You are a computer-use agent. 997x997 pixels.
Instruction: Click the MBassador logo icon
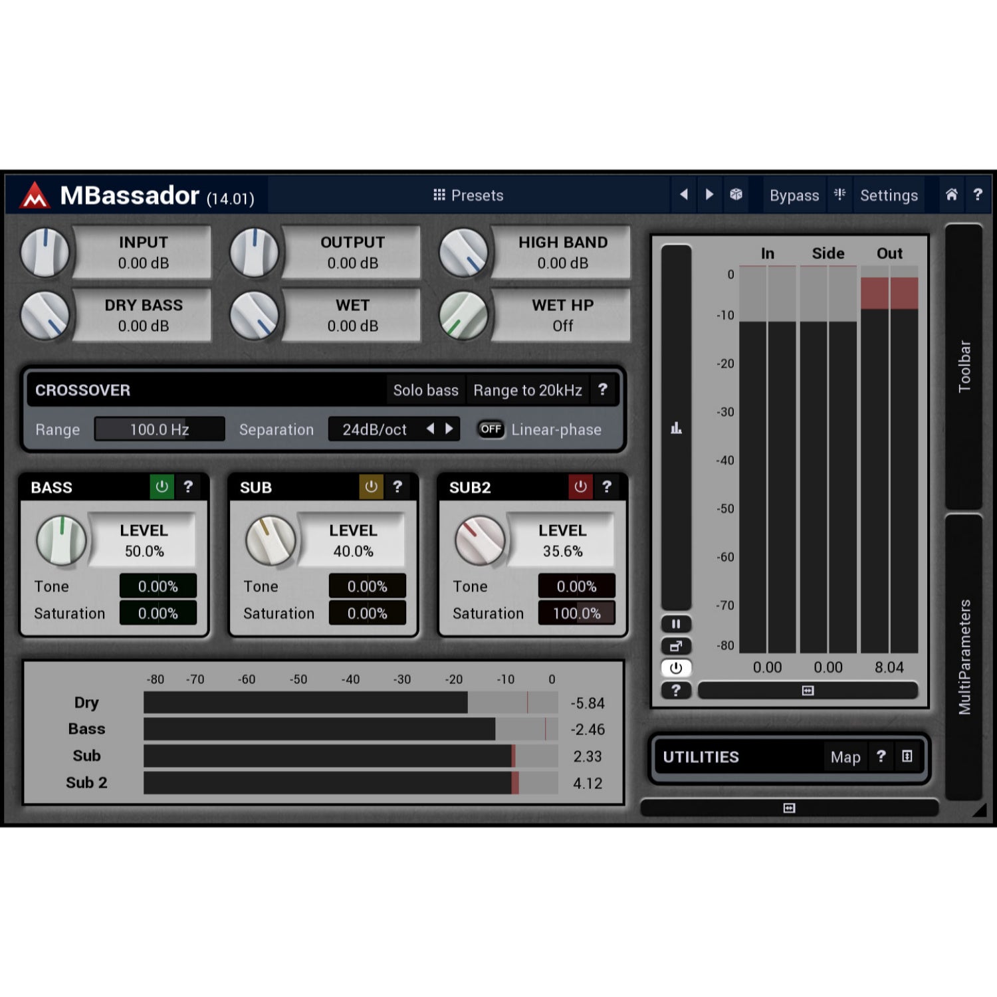click(x=35, y=195)
